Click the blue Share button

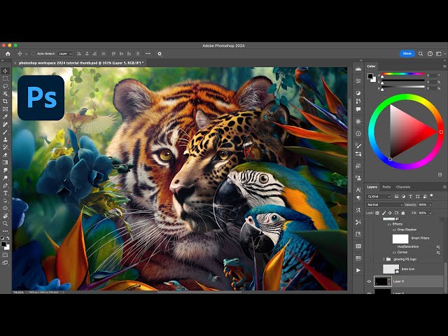(x=407, y=53)
